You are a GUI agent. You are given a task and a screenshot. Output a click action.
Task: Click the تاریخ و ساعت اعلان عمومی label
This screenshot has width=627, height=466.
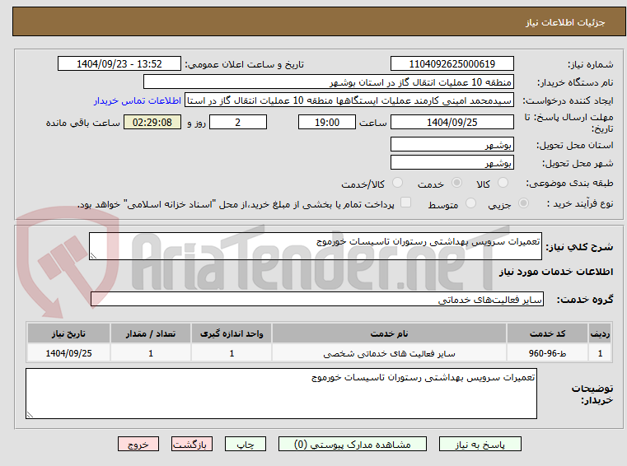[x=245, y=64]
